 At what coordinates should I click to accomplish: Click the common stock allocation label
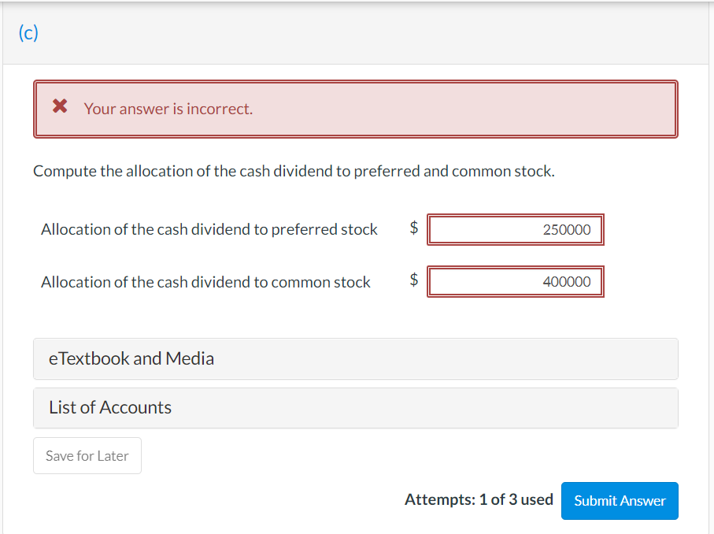(205, 282)
